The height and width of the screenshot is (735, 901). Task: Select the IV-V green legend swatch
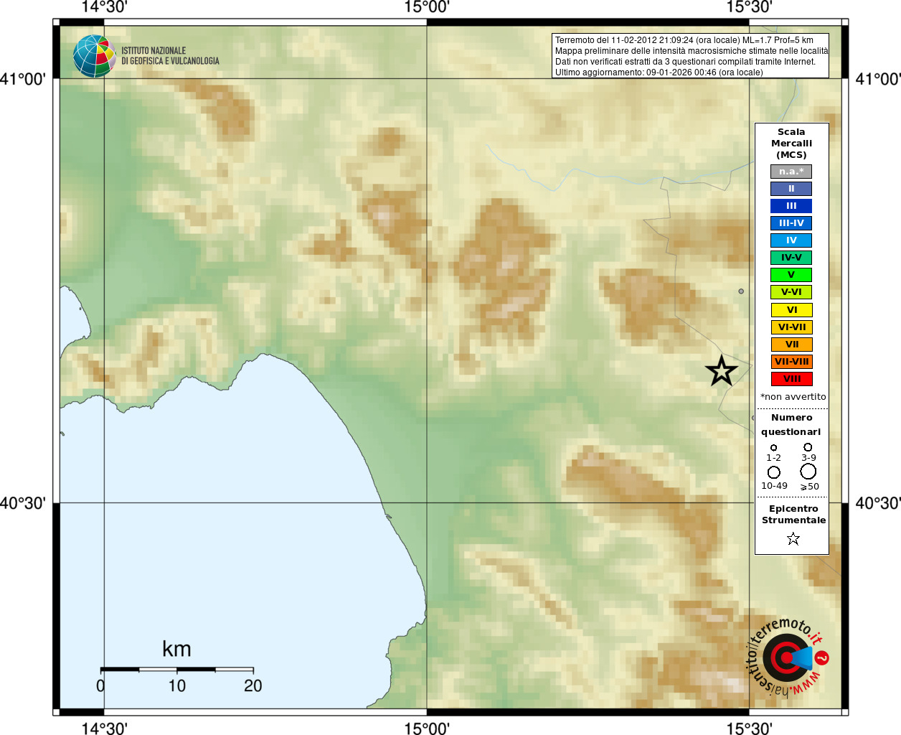click(x=791, y=258)
